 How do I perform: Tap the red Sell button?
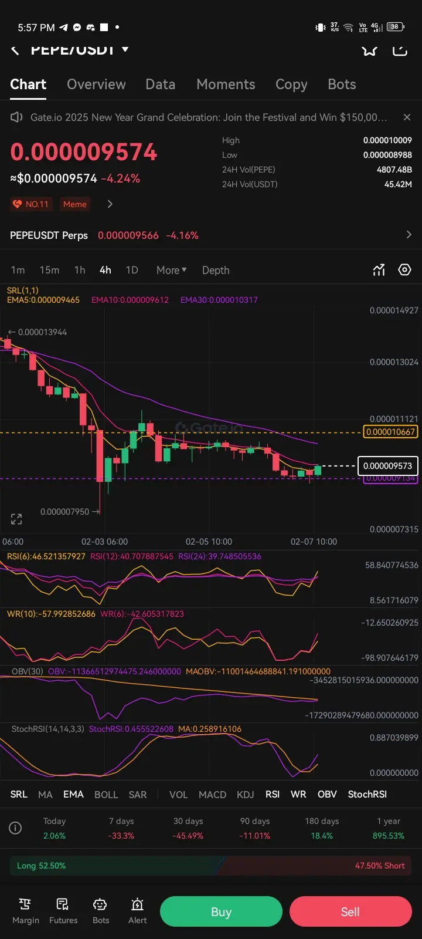pos(350,911)
